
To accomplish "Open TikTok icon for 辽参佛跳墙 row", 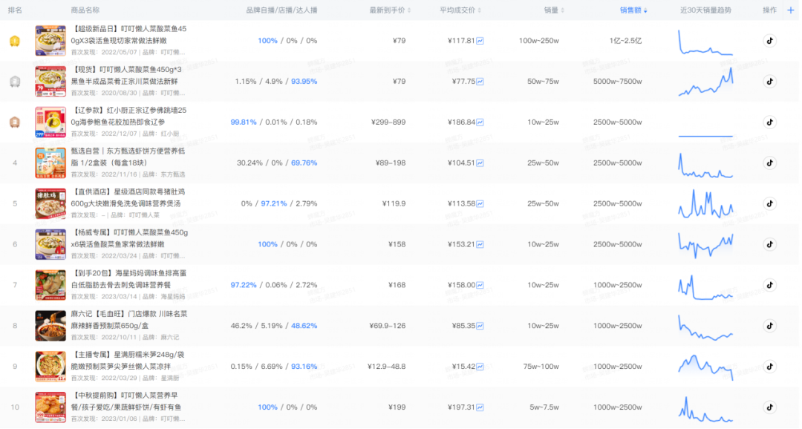I will [x=772, y=122].
